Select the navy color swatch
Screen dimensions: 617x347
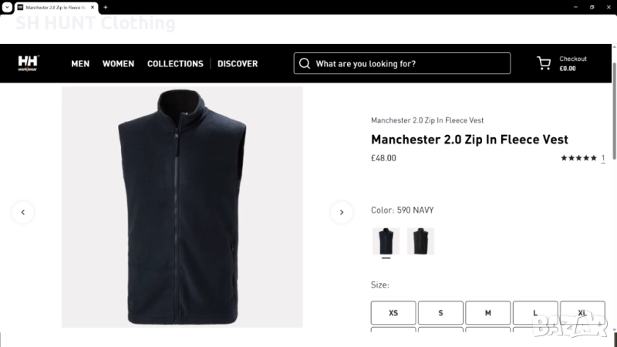[386, 241]
